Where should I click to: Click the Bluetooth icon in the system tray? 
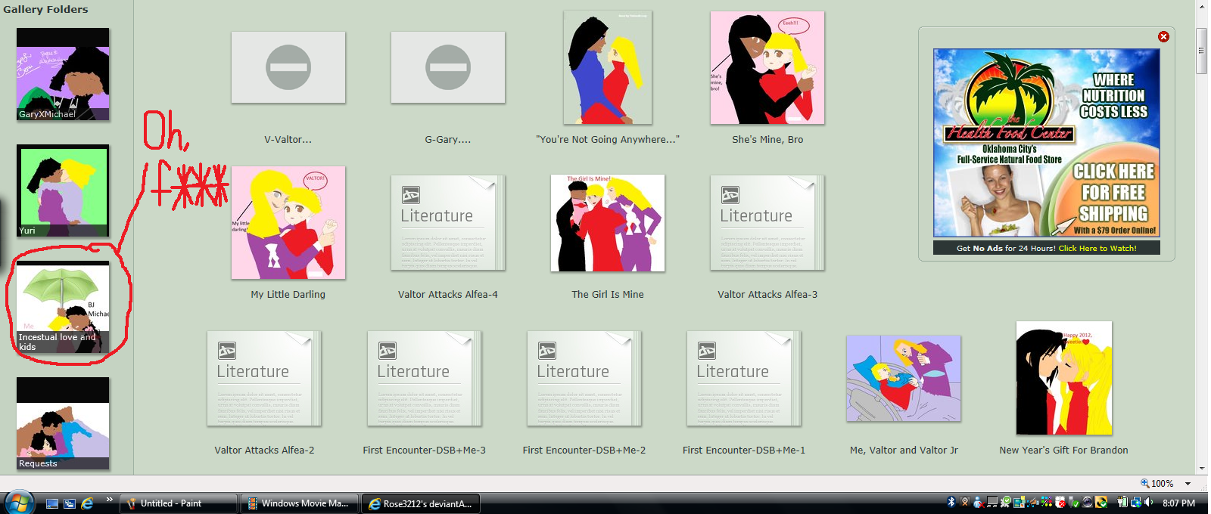point(951,503)
